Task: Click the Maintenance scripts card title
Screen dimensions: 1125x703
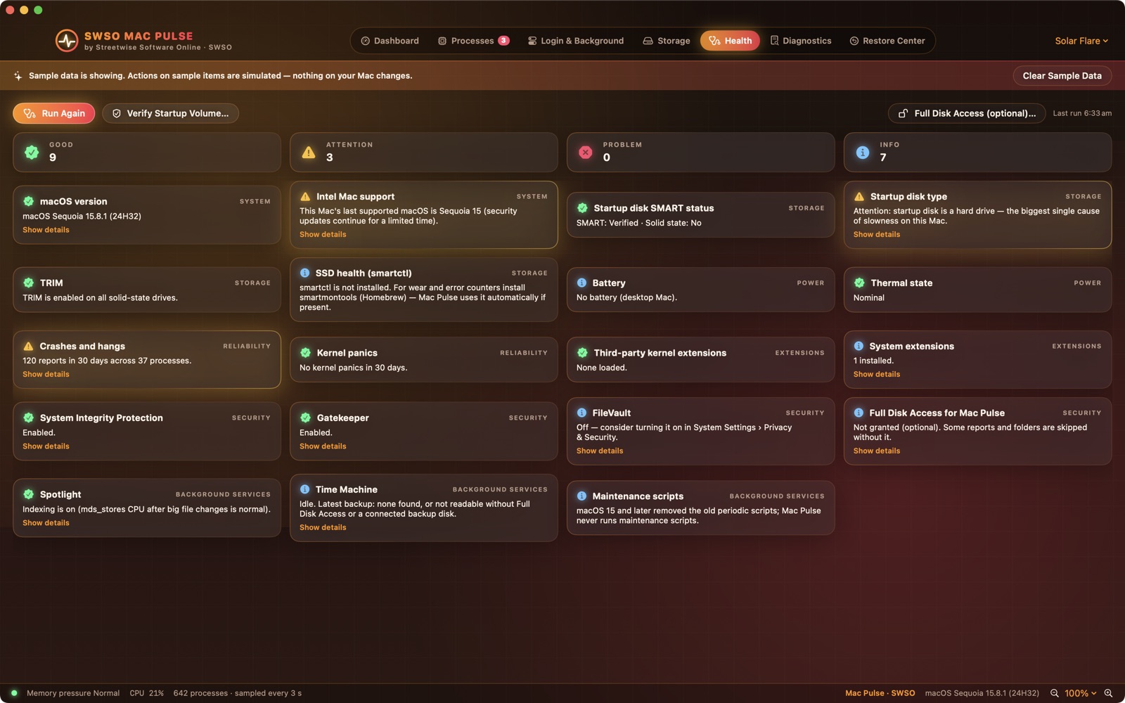Action: 638,496
